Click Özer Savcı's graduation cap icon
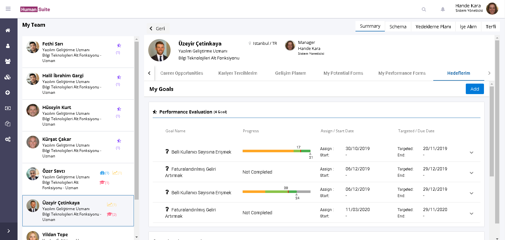 tap(102, 182)
